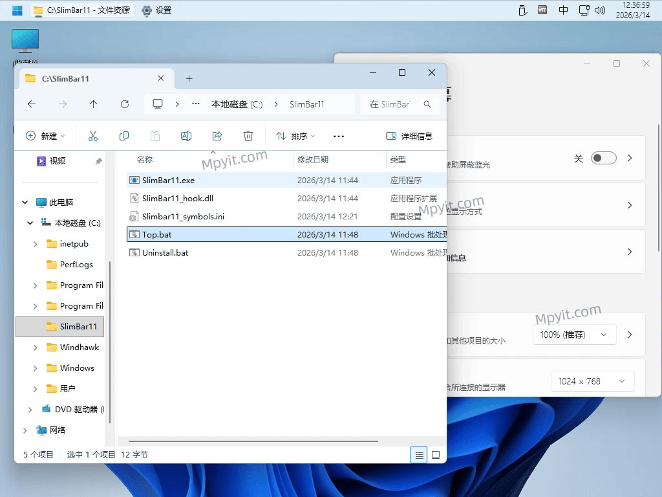662x497 pixels.
Task: Expand the Windhawk folder node
Action: (x=35, y=348)
